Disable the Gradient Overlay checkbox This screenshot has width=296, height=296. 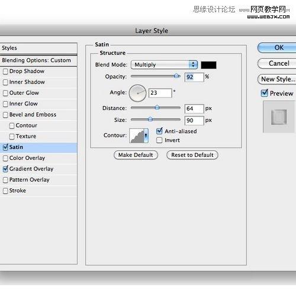pos(5,169)
